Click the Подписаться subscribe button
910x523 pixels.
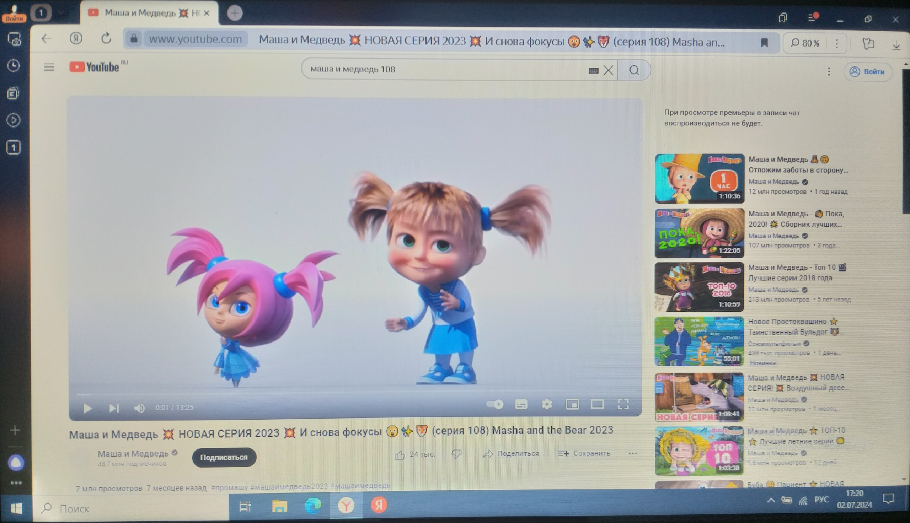(224, 458)
